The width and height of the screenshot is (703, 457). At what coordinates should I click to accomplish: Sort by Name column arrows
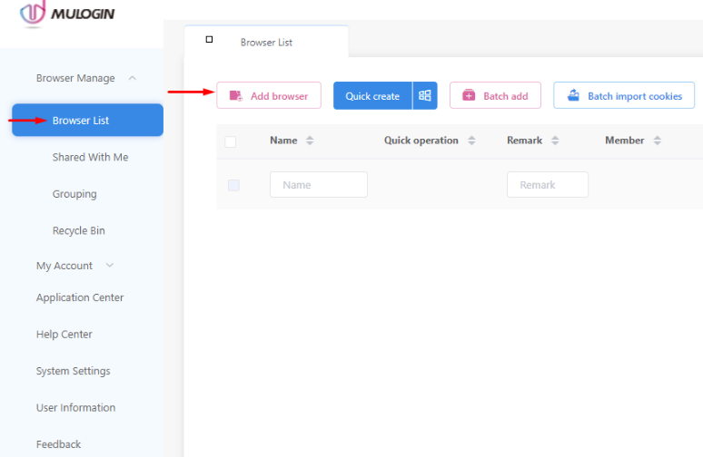click(x=310, y=141)
